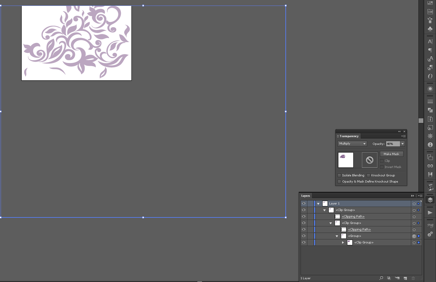Select the Layers panel tab
The image size is (436, 282).
306,196
